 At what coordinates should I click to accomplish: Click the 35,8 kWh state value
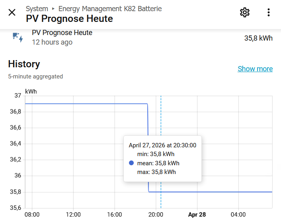(258, 38)
